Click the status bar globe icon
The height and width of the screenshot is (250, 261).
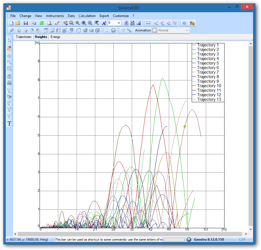tap(189, 240)
